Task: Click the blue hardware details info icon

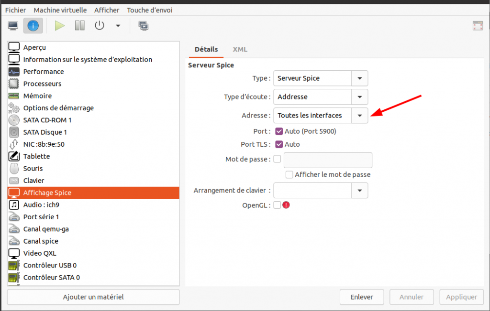Action: tap(33, 26)
